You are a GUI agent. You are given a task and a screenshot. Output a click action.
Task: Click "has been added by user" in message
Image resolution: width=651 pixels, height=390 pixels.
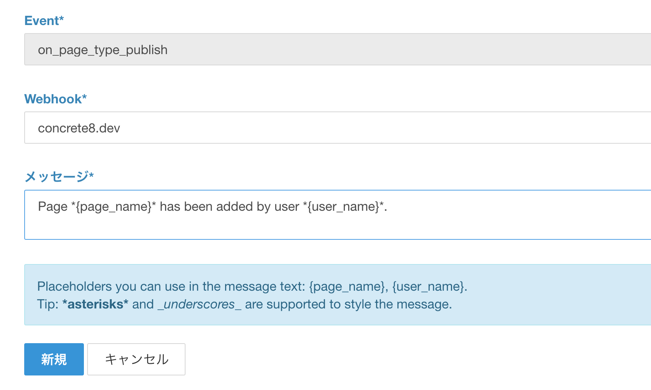pos(230,207)
